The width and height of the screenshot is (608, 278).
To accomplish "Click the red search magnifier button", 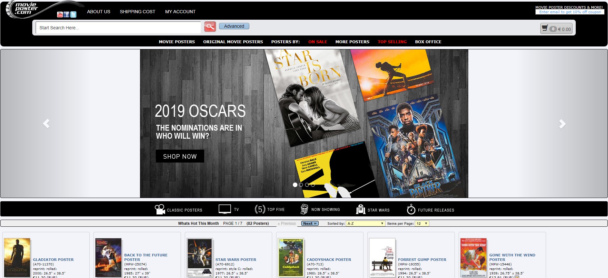I will tap(210, 27).
